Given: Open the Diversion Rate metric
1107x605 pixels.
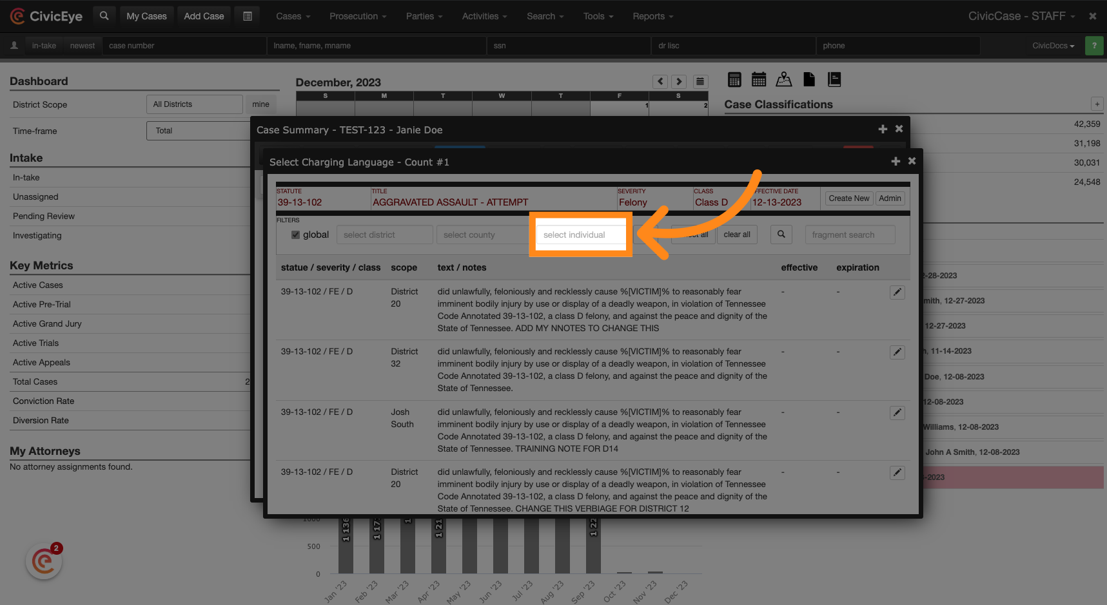Looking at the screenshot, I should click(x=41, y=420).
